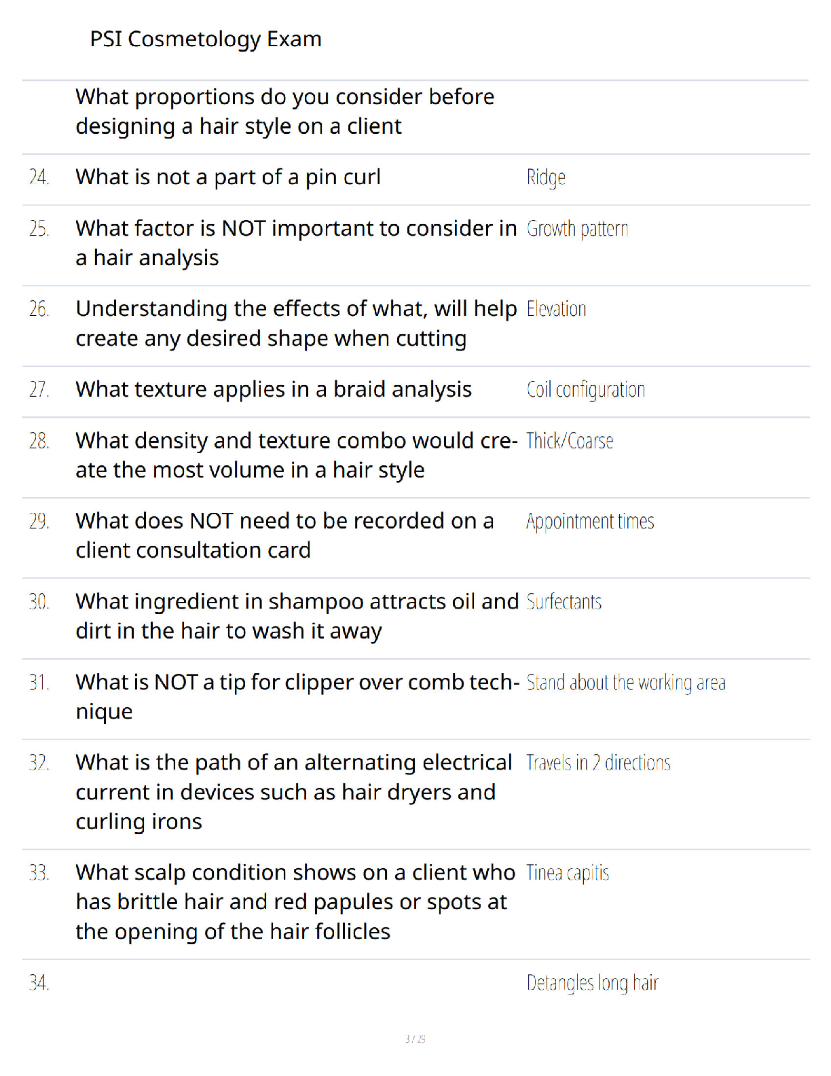831x1076 pixels.
Task: Click the question about pin curl parts
Action: 228,177
